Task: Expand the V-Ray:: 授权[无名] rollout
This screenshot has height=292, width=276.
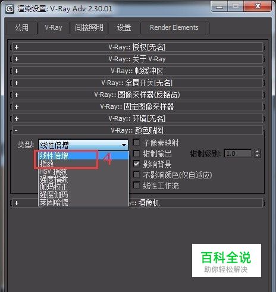Action: pyautogui.click(x=138, y=47)
